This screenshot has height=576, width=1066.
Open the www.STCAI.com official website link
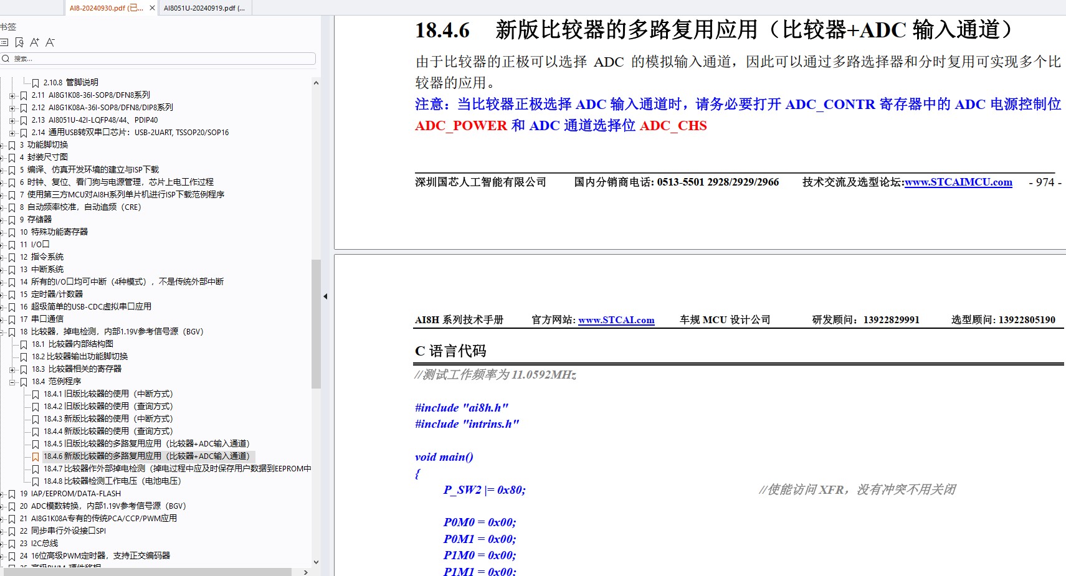coord(616,320)
